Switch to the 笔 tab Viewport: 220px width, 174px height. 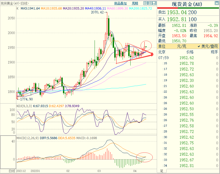(x=162, y=171)
